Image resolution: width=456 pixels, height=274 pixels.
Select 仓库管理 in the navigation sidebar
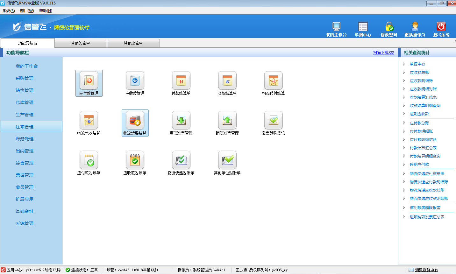[x=25, y=102]
